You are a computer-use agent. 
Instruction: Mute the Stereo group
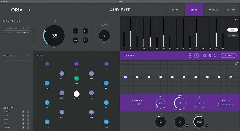(23, 127)
